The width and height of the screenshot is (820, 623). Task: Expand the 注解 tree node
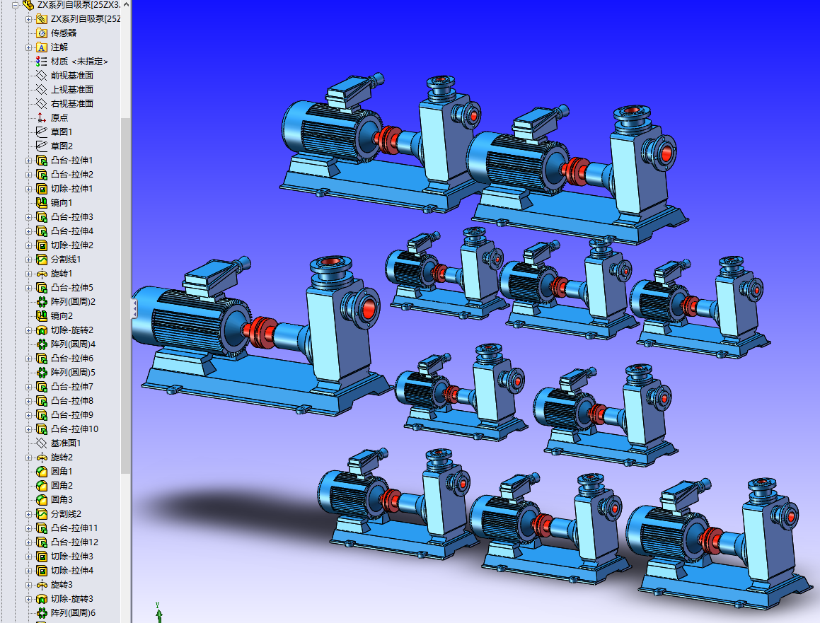[29, 47]
